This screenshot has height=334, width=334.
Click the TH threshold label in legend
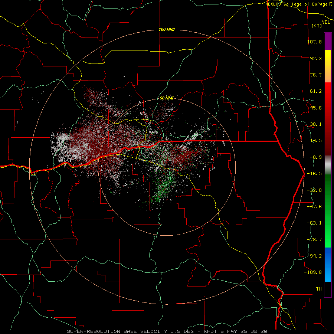(x=319, y=289)
